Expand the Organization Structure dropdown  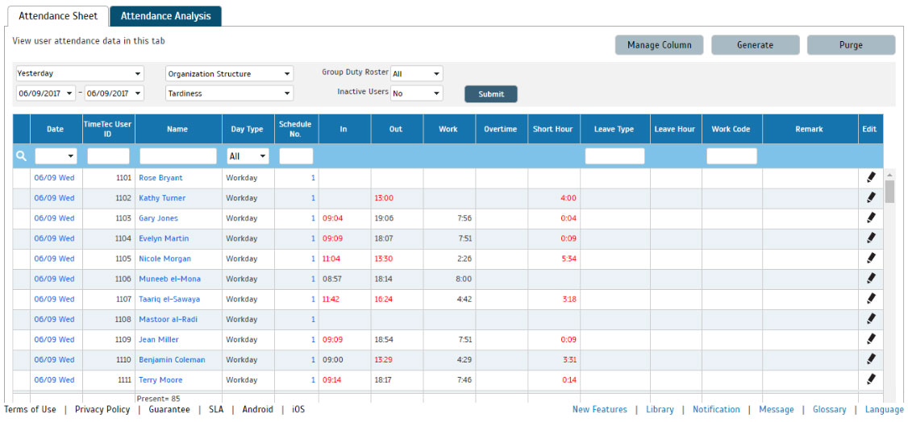pyautogui.click(x=229, y=74)
